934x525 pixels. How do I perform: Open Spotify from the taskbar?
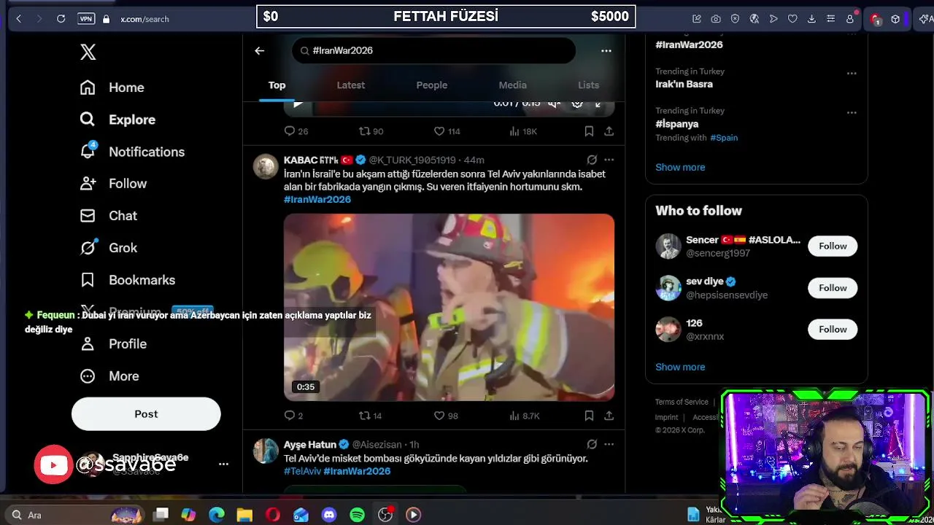pyautogui.click(x=357, y=515)
